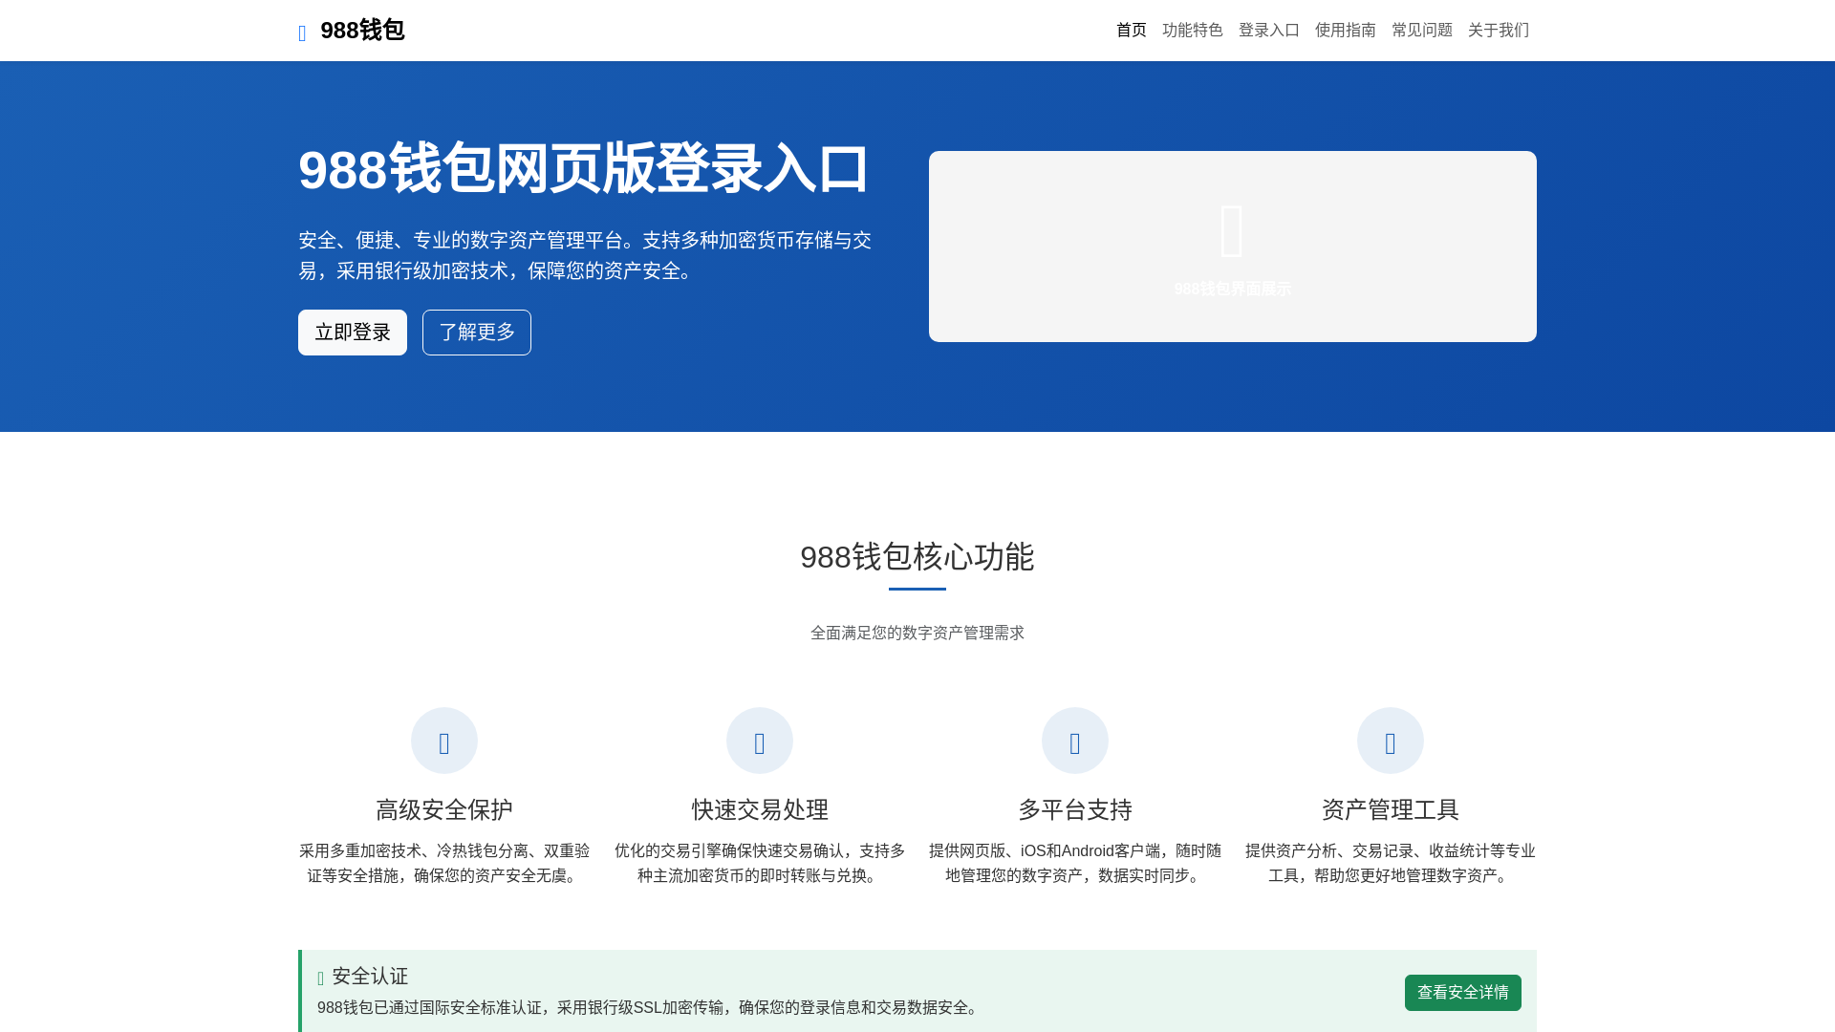Click the description starting 提供资产分析
This screenshot has height=1032, width=1835.
point(1391,863)
